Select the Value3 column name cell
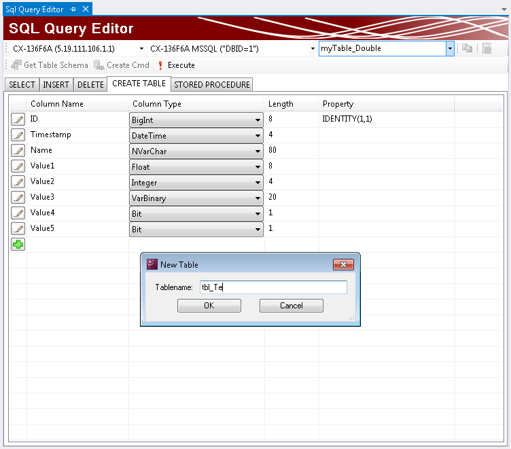This screenshot has width=511, height=449. point(77,198)
